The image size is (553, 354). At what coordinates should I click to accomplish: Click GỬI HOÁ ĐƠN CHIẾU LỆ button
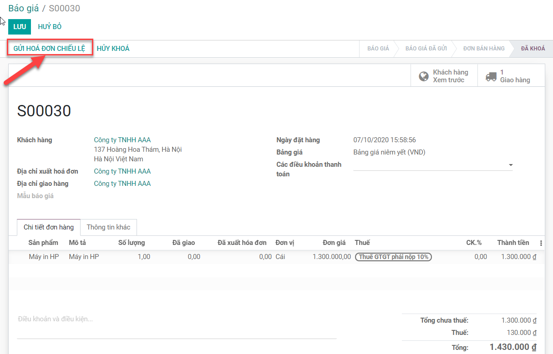(x=50, y=49)
